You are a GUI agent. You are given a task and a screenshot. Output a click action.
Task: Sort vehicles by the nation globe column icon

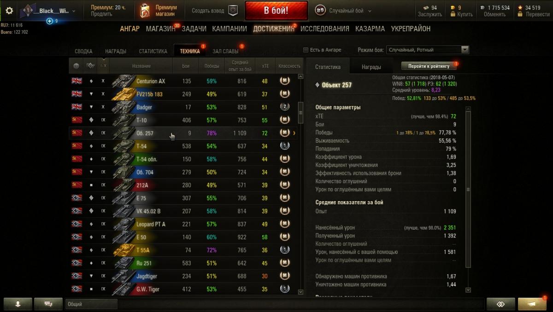(76, 66)
